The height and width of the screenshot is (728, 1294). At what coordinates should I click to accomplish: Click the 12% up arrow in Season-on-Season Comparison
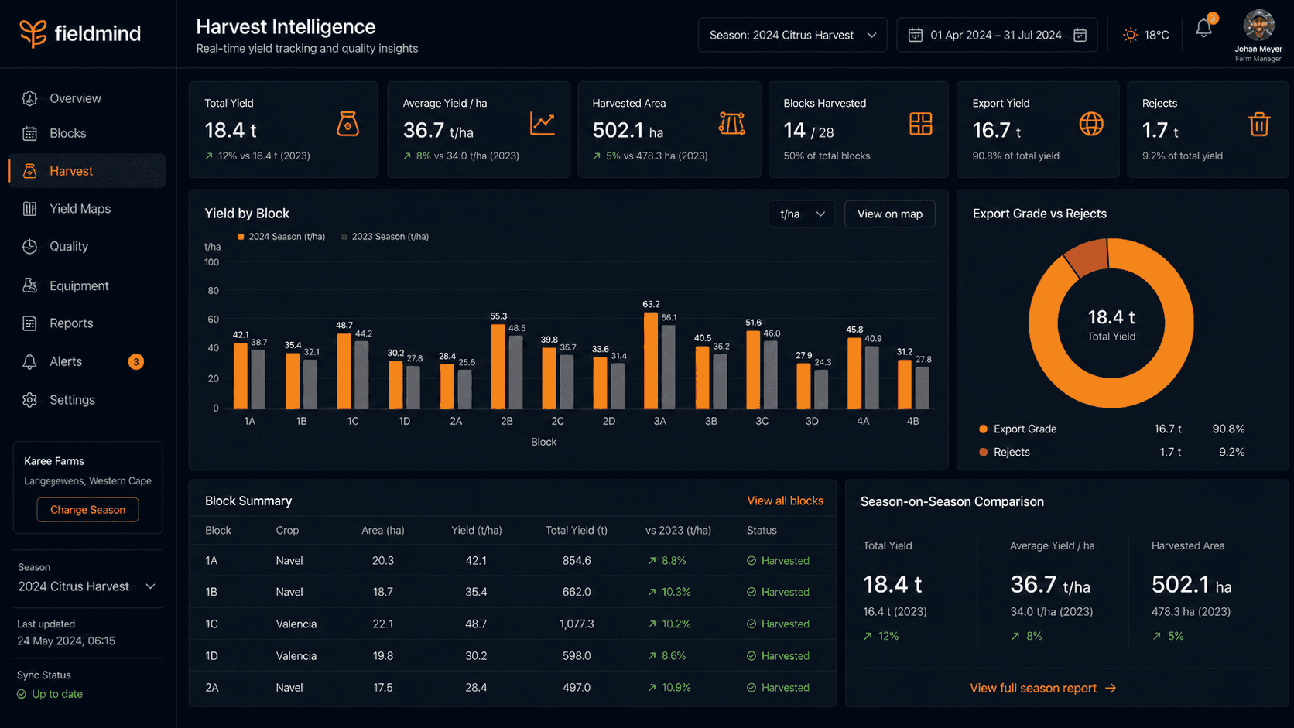coord(869,637)
